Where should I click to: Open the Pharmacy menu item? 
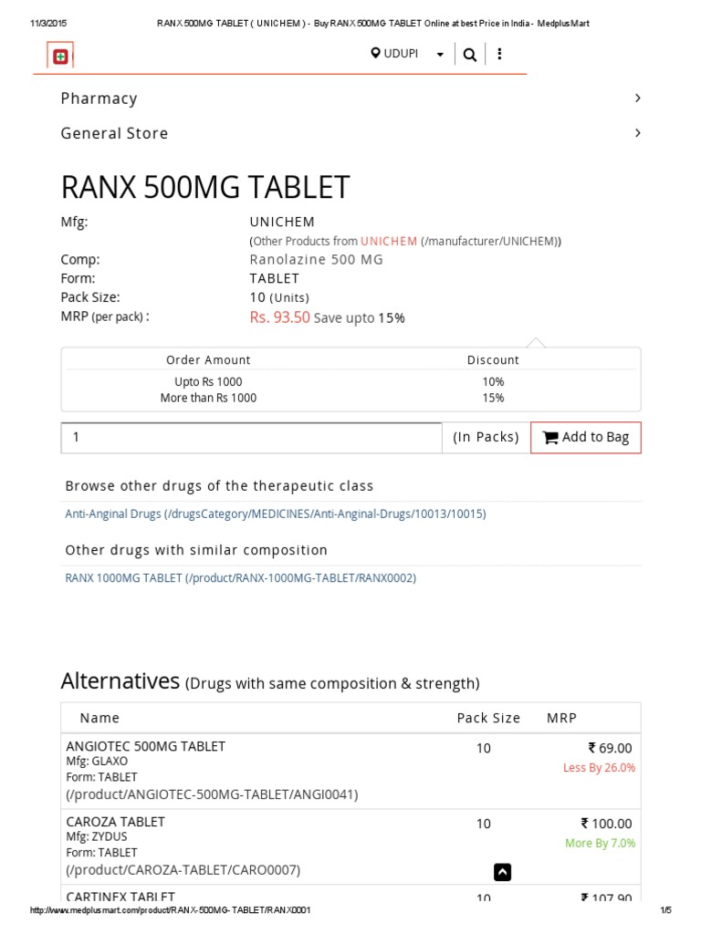(x=99, y=99)
